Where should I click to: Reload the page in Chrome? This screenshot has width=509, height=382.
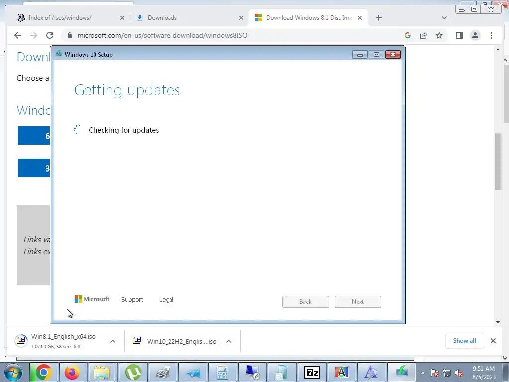[50, 35]
